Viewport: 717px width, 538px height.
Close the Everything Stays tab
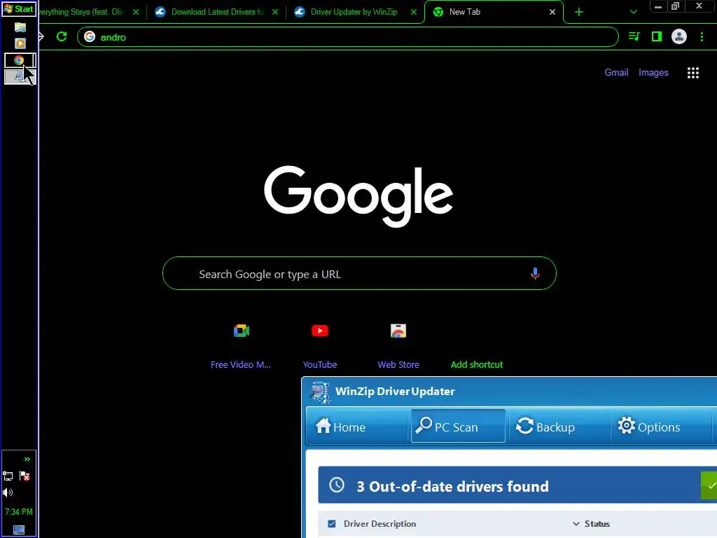[136, 12]
